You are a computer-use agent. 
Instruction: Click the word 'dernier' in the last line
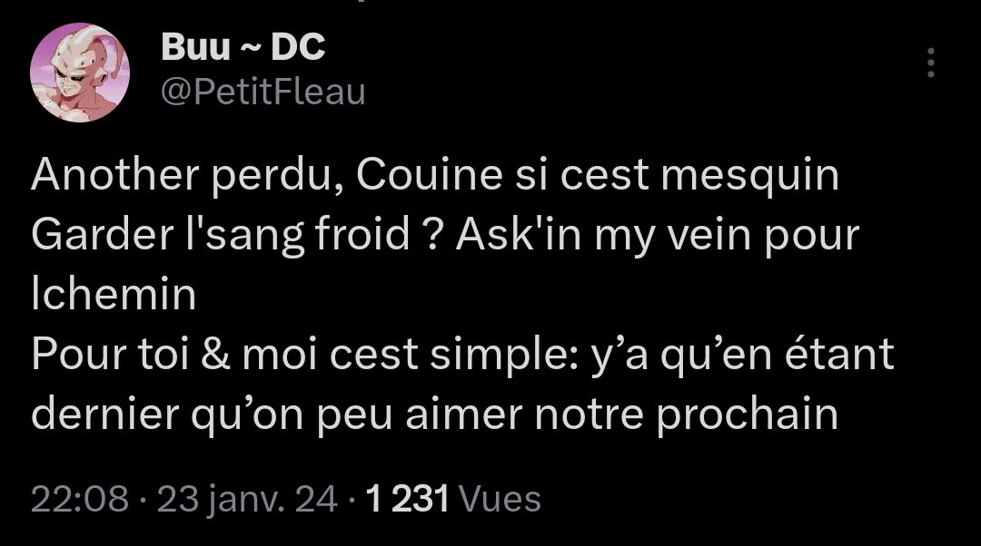(105, 414)
